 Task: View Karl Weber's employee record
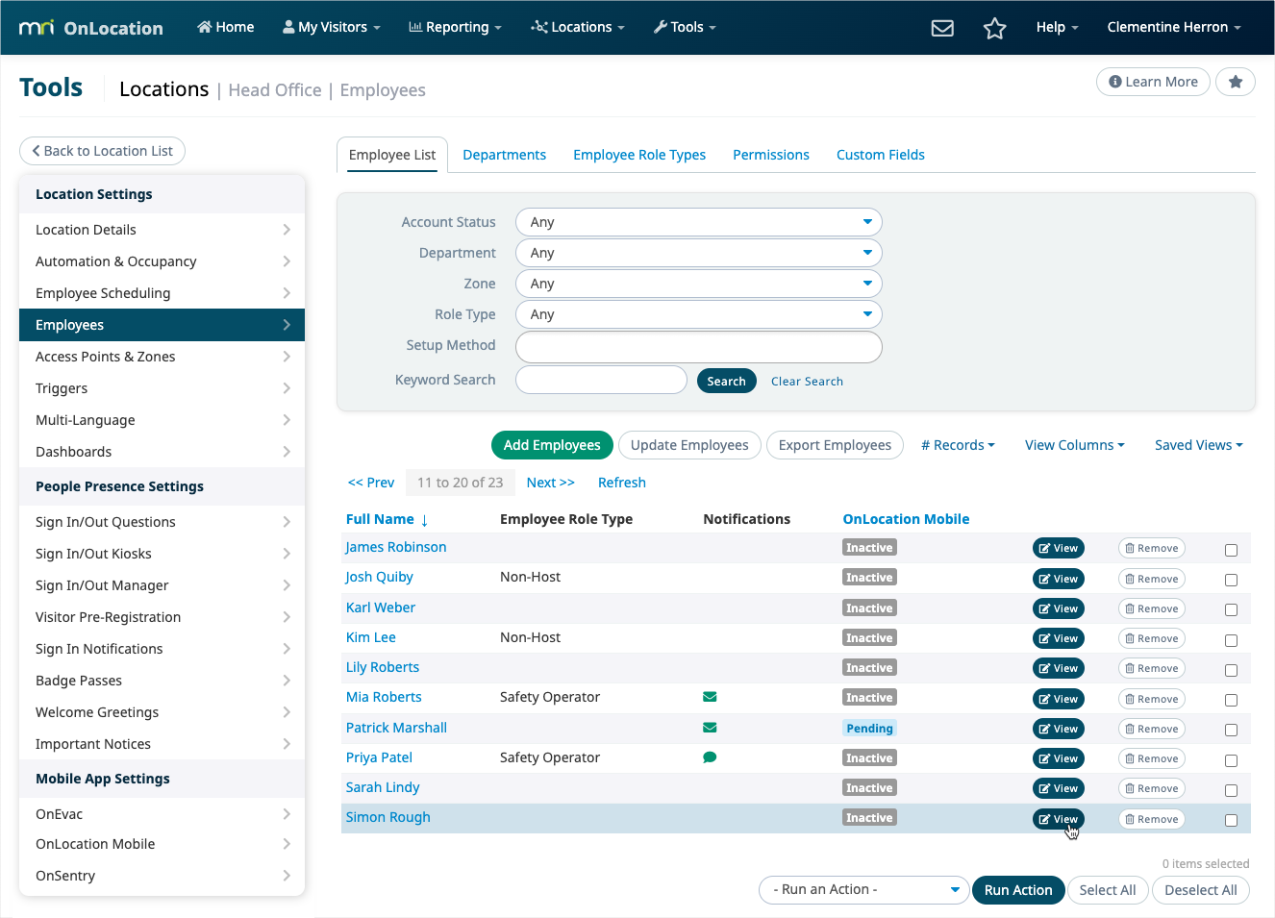(1058, 608)
